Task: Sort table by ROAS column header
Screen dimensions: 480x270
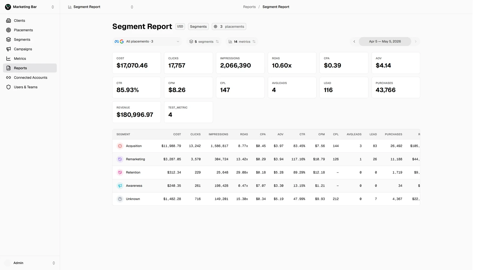Action: pos(244,134)
